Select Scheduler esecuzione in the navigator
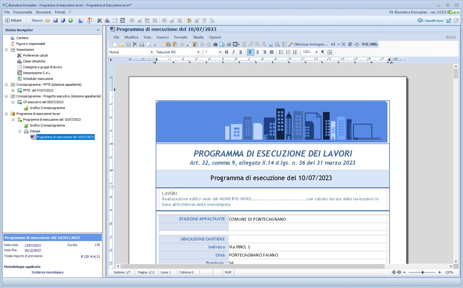The image size is (463, 288). click(x=38, y=79)
